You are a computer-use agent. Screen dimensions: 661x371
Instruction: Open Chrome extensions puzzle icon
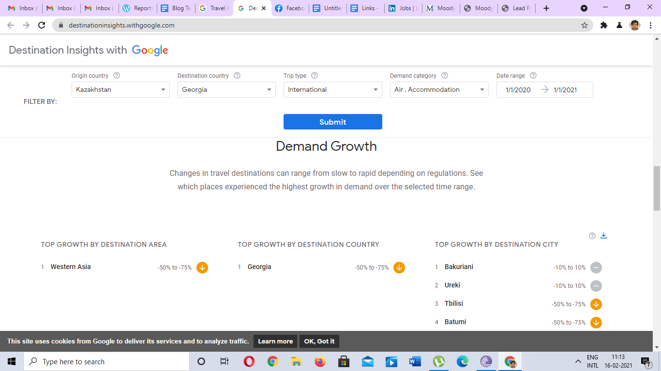coord(604,25)
